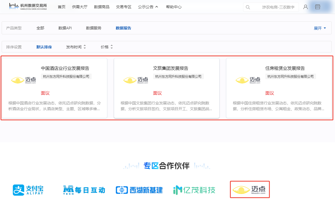Toggle the 价格 sort order
Image resolution: width=335 pixels, height=200 pixels.
[107, 47]
